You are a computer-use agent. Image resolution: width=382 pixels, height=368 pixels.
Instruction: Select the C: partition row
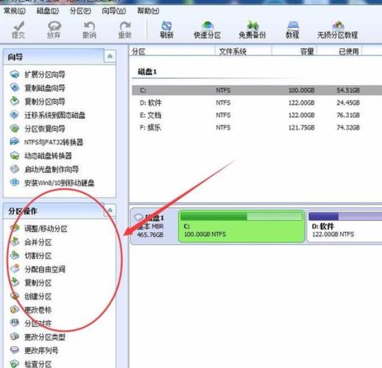pyautogui.click(x=257, y=90)
